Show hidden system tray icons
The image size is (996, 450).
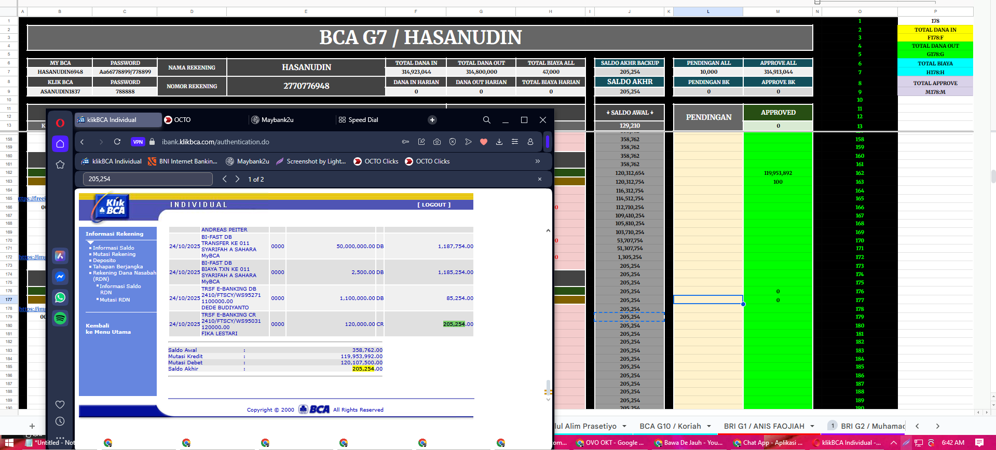894,443
